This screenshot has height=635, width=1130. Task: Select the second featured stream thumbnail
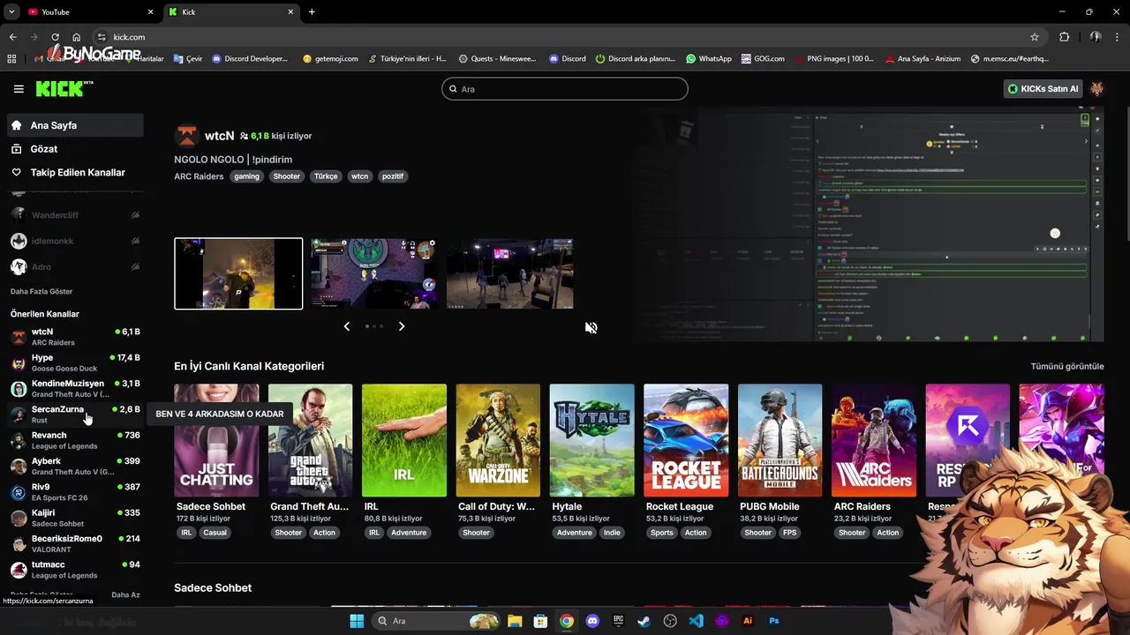coord(374,273)
